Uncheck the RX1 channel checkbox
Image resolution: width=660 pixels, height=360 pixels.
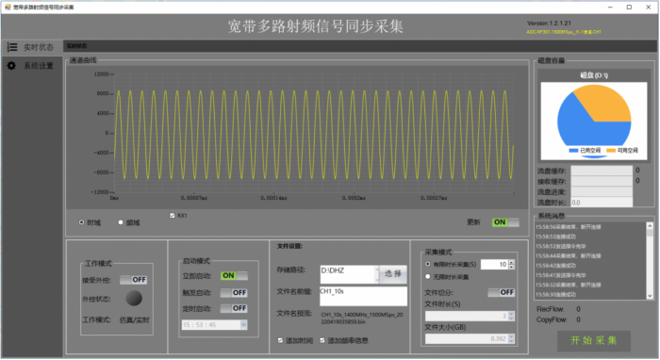[x=173, y=215]
